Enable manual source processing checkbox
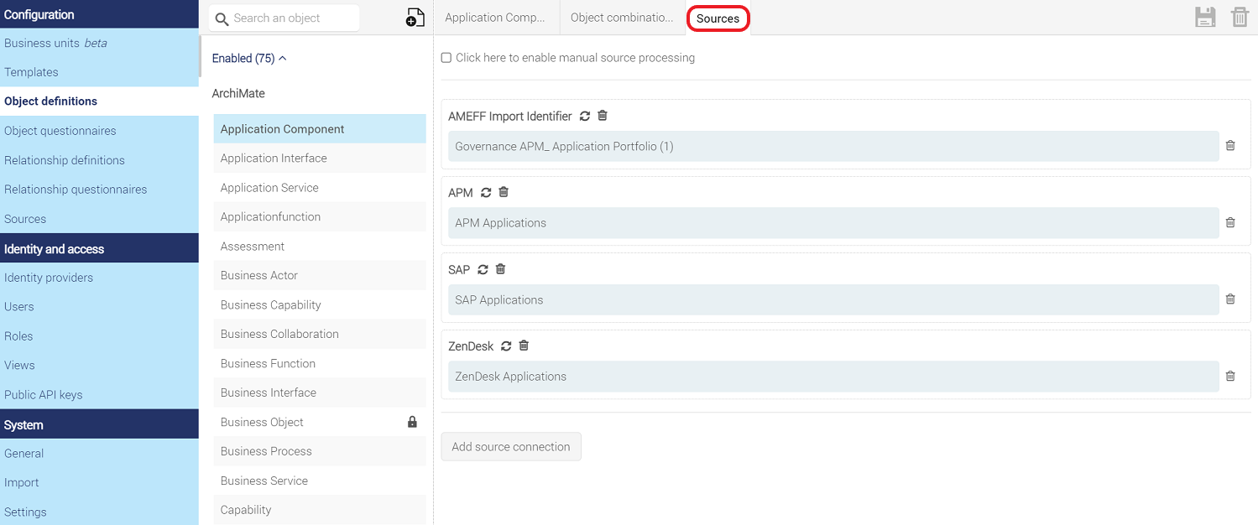Image resolution: width=1258 pixels, height=525 pixels. tap(446, 58)
